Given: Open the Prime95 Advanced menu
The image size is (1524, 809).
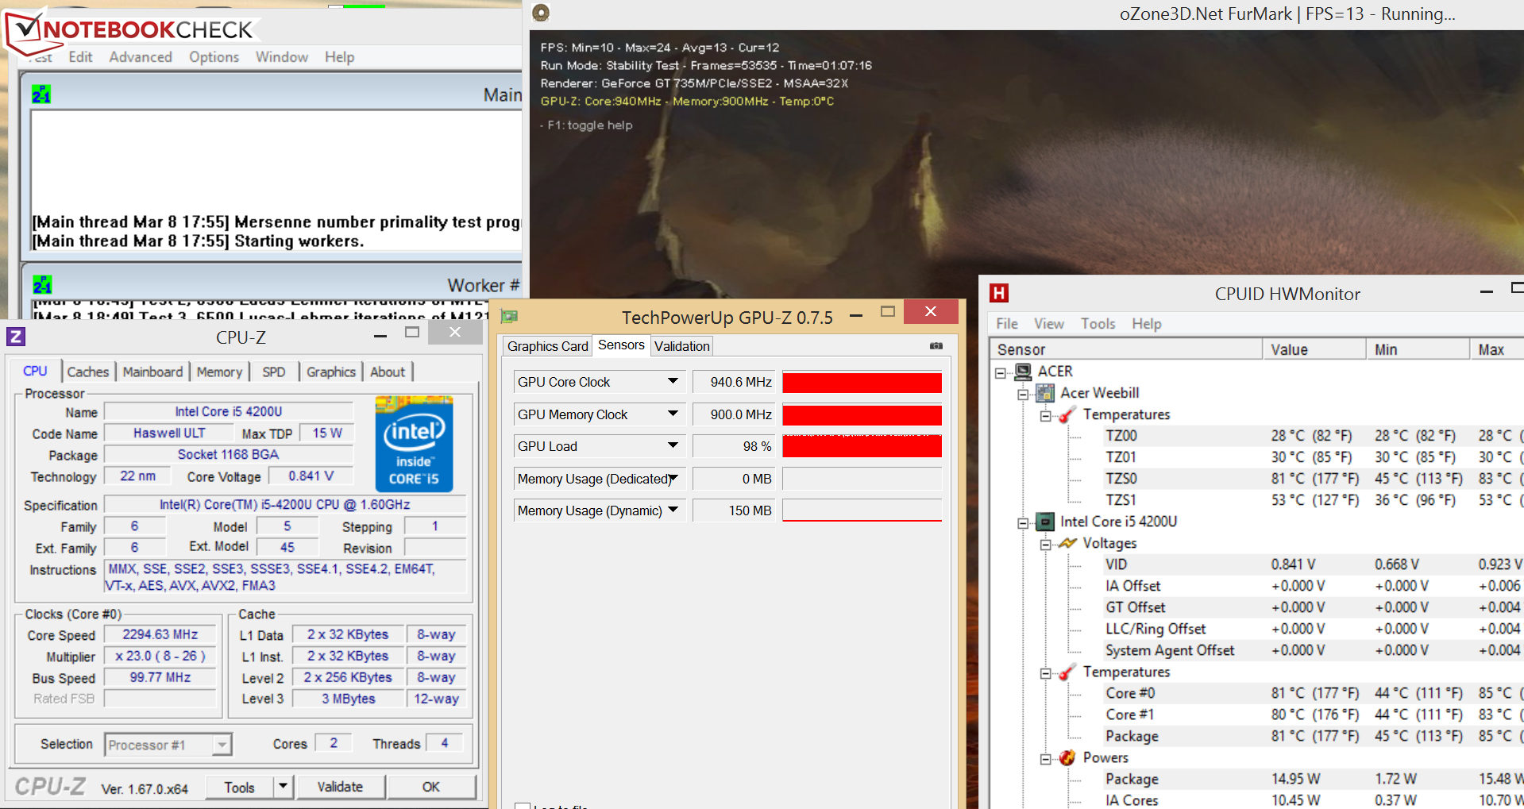Looking at the screenshot, I should pyautogui.click(x=141, y=57).
